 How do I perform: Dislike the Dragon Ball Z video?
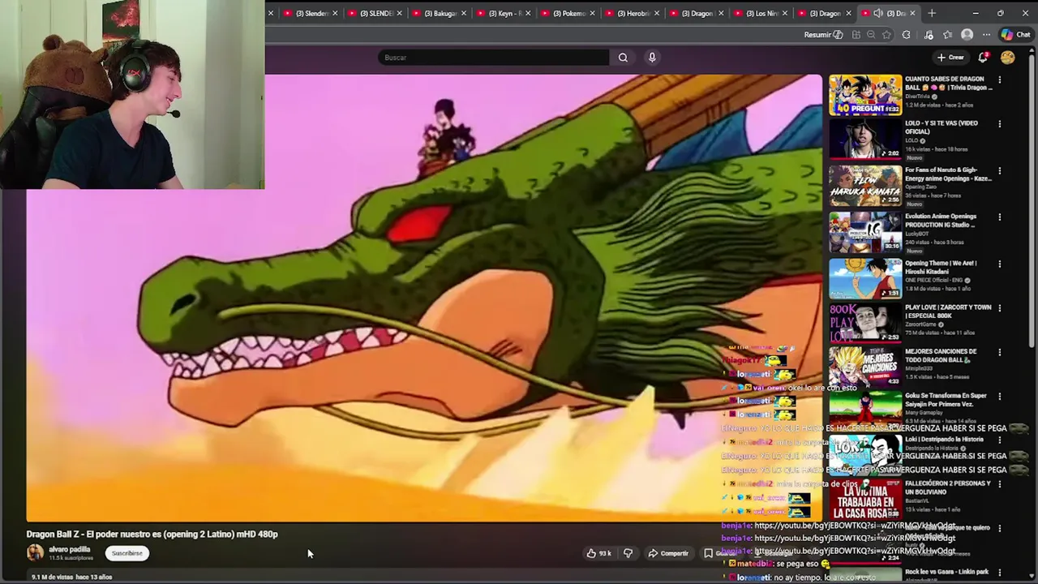pos(628,553)
